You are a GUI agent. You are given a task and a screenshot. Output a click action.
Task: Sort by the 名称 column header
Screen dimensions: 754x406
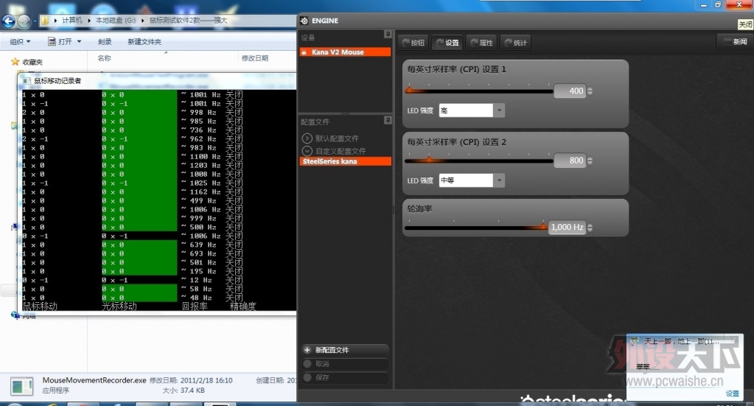coord(105,58)
